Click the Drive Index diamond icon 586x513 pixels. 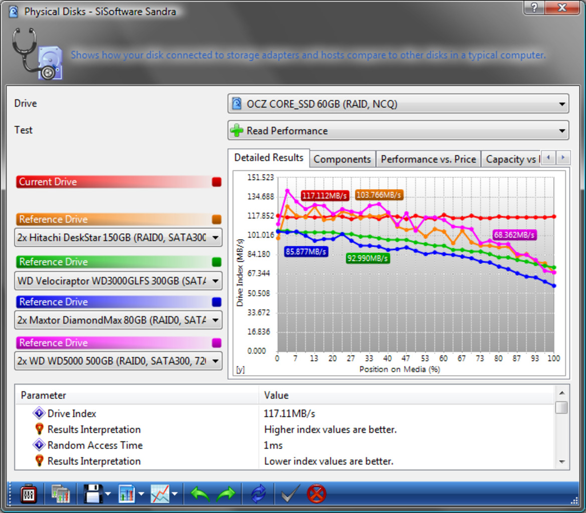39,413
